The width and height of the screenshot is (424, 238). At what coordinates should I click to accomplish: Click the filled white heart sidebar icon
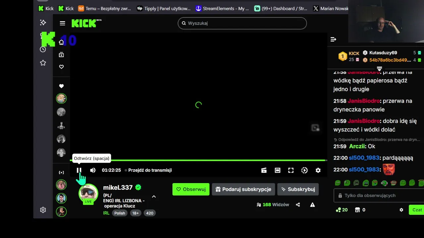tap(61, 86)
